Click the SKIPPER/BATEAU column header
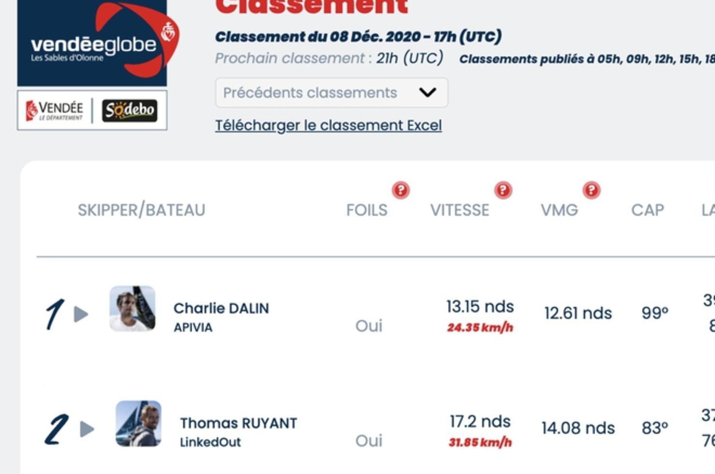715x474 pixels. (x=142, y=210)
